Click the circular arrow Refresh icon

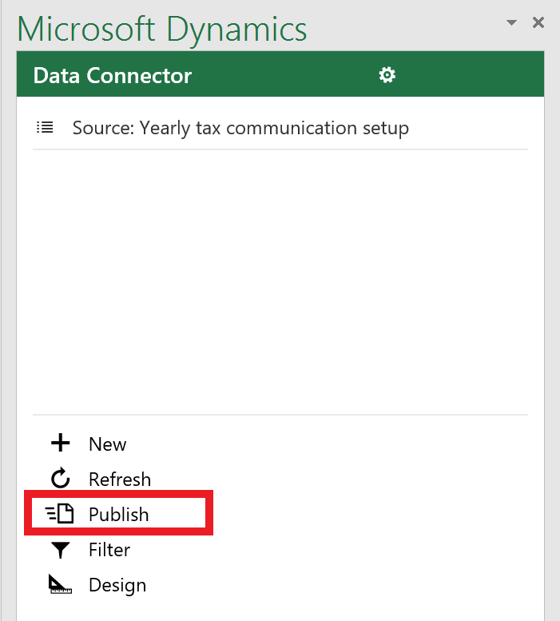(x=61, y=478)
